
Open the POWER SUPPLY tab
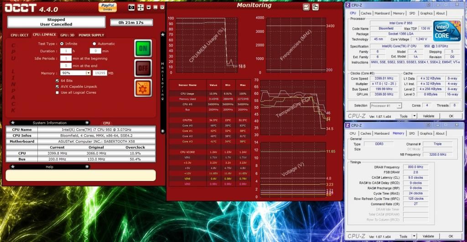(91, 35)
